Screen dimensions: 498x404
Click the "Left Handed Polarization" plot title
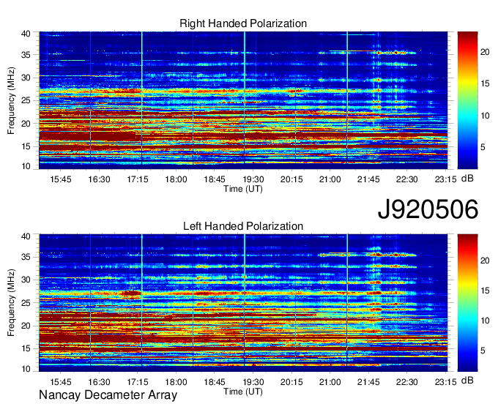click(x=243, y=226)
